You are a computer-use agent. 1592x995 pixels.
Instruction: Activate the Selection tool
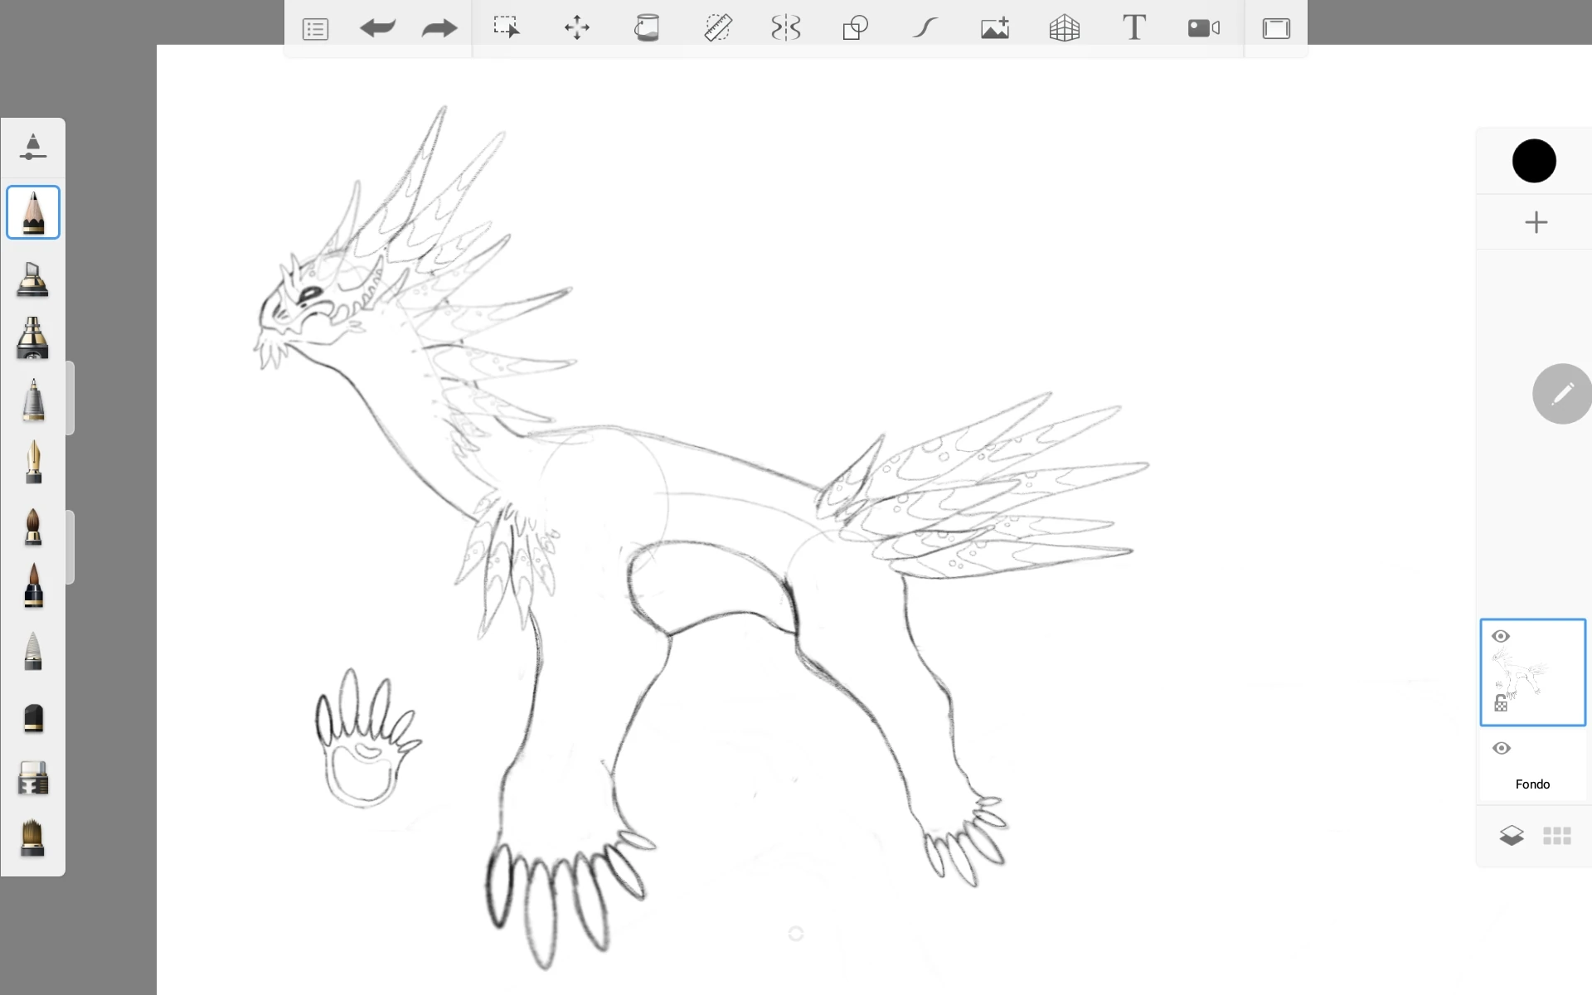507,27
